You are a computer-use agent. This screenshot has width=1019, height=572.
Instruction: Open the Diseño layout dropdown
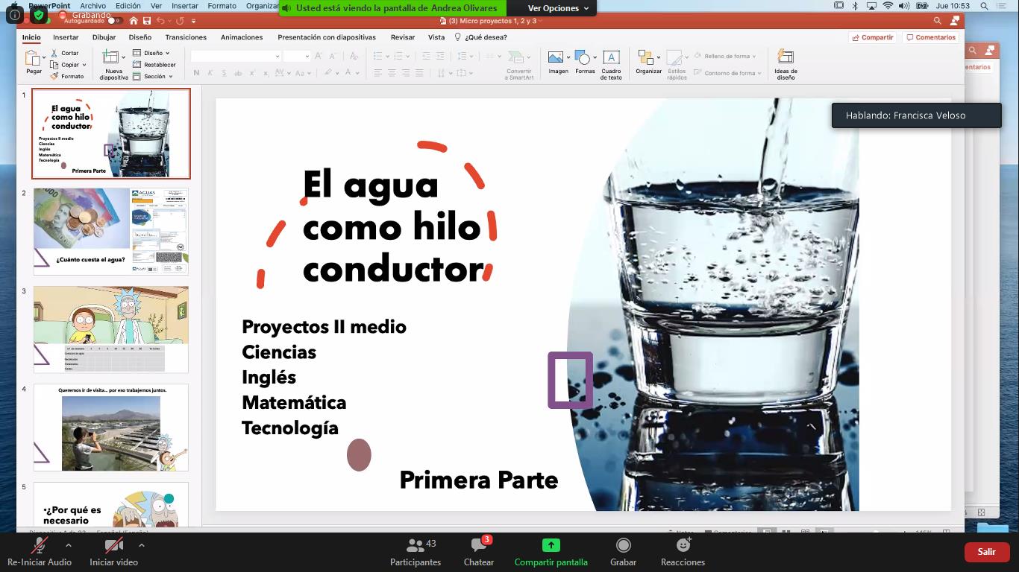[151, 53]
